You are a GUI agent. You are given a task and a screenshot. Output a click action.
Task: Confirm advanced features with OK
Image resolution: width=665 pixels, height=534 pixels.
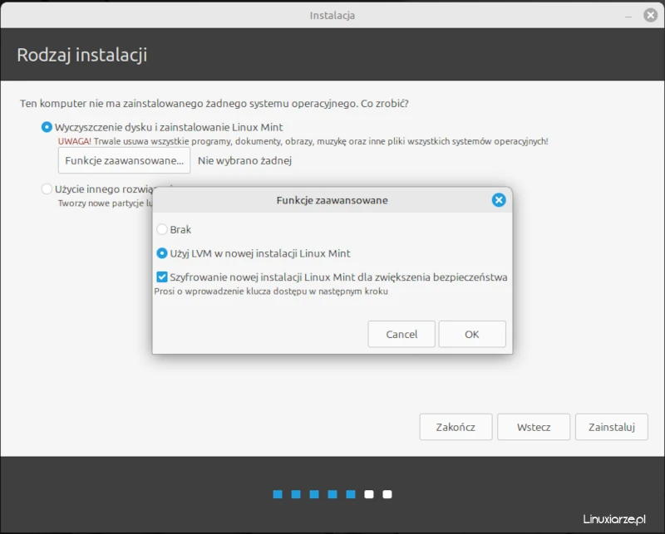[x=472, y=334]
